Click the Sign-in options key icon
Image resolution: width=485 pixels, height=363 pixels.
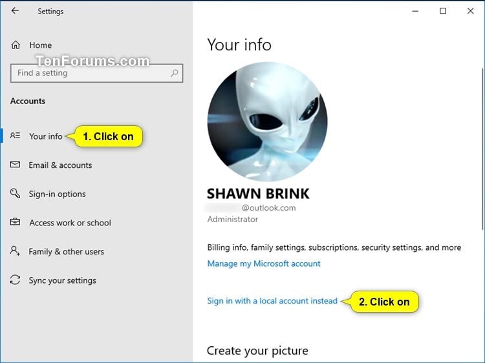15,193
